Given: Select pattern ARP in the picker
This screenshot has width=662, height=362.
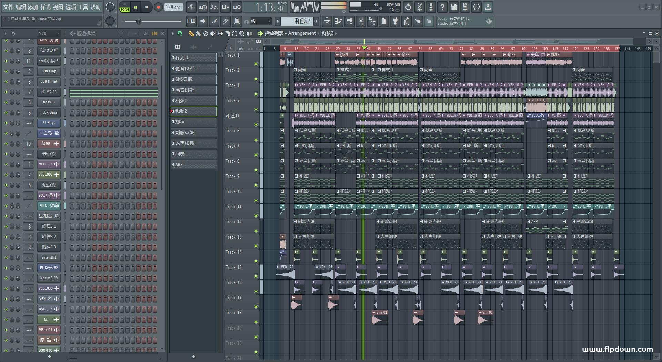Looking at the screenshot, I should point(193,165).
